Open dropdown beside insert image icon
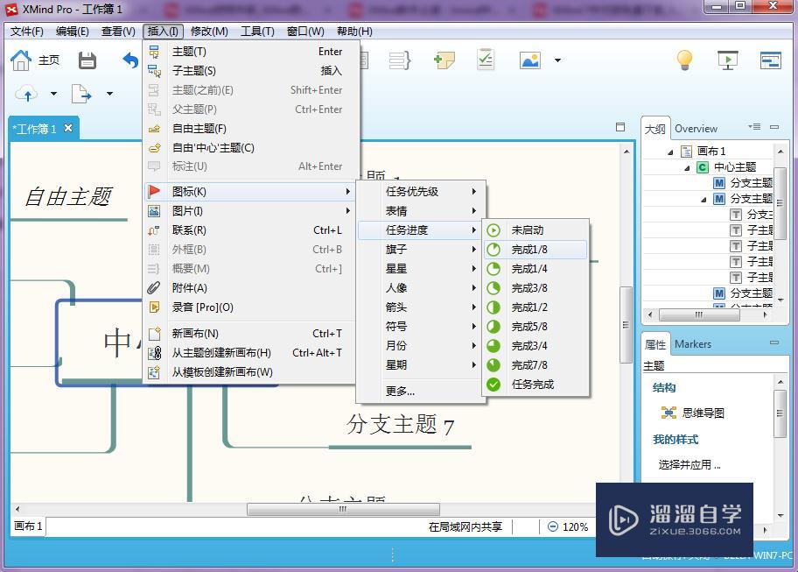The height and width of the screenshot is (572, 798). coord(557,60)
